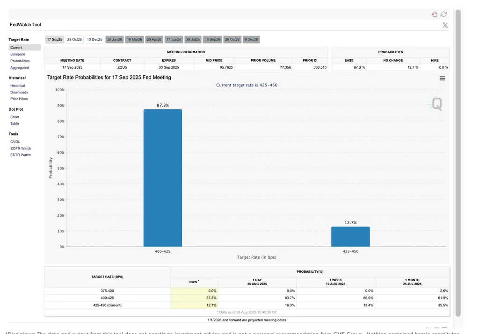This screenshot has width=479, height=334.
Task: Click the 0.0 % hike probability cell
Action: pyautogui.click(x=435, y=67)
